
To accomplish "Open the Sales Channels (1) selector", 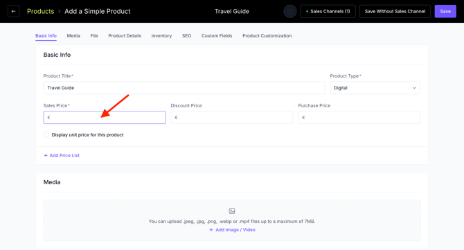I will pyautogui.click(x=328, y=11).
